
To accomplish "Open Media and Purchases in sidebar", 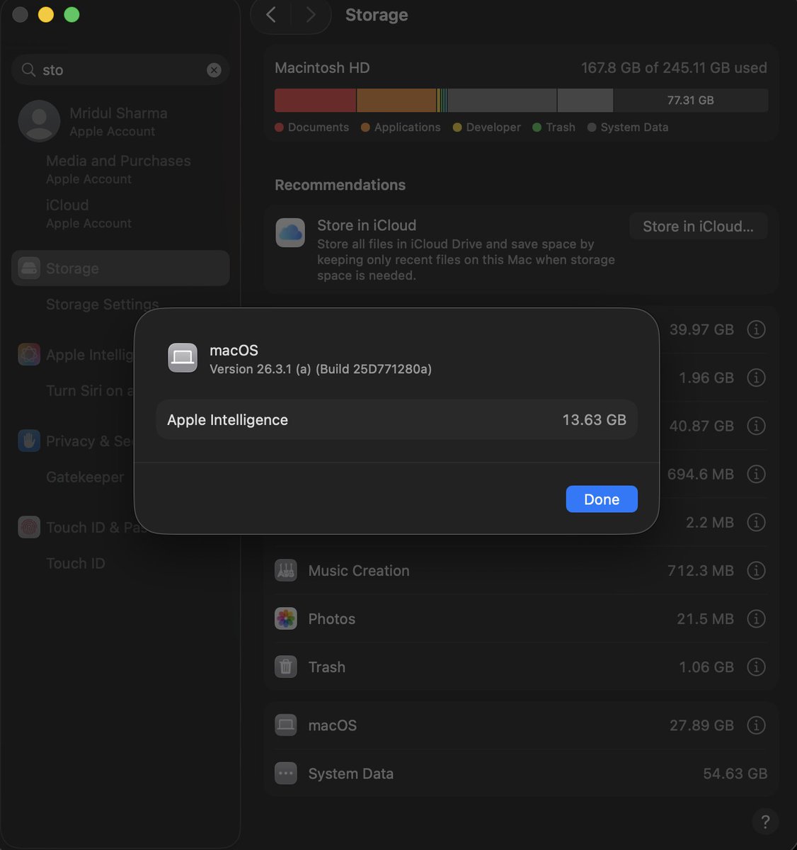I will [118, 169].
